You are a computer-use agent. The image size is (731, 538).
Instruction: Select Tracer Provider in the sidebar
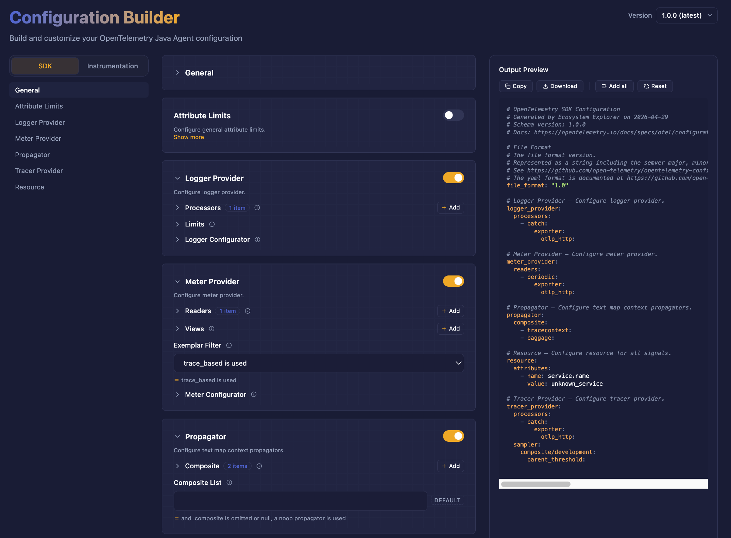tap(39, 170)
